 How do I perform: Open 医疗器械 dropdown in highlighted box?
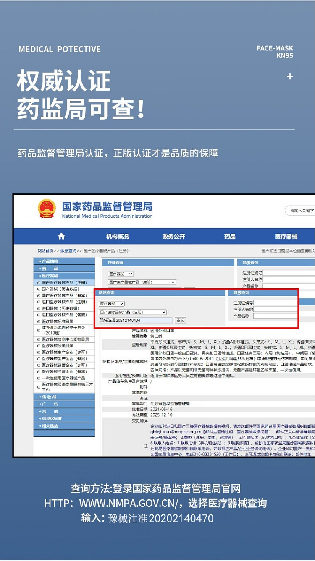tap(112, 304)
